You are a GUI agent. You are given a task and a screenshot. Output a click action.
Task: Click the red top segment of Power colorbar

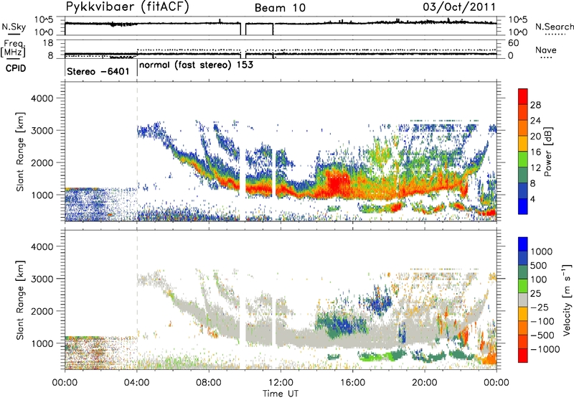(523, 96)
